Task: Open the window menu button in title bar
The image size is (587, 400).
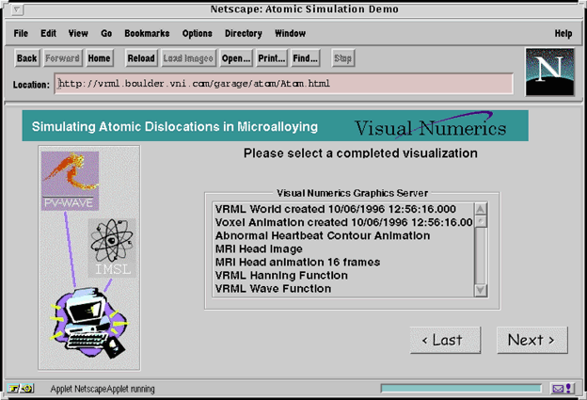Action: 17,9
